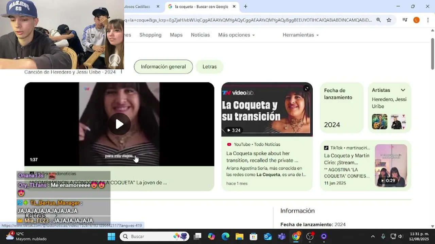Open Task View from the taskbar
Image resolution: width=435 pixels, height=244 pixels.
(x=197, y=236)
